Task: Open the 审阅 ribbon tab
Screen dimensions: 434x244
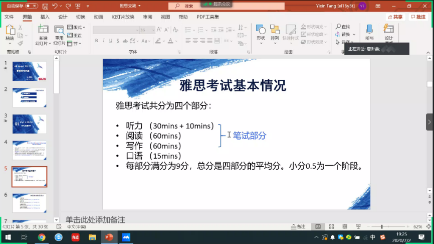Action: click(x=147, y=17)
